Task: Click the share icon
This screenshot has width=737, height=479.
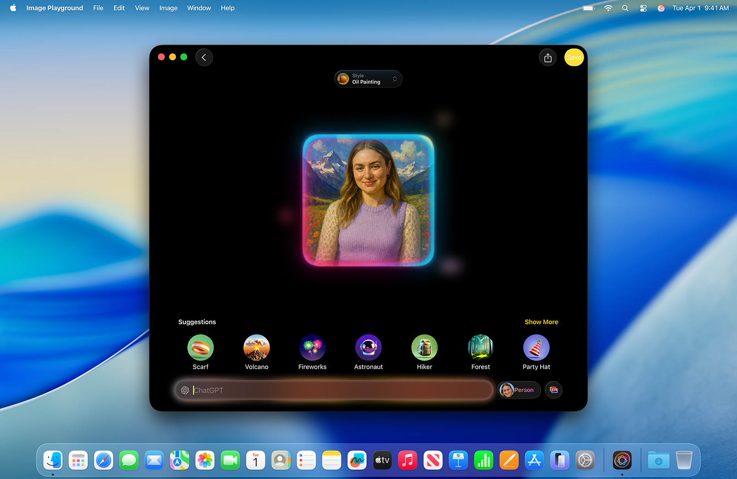Action: (x=547, y=58)
